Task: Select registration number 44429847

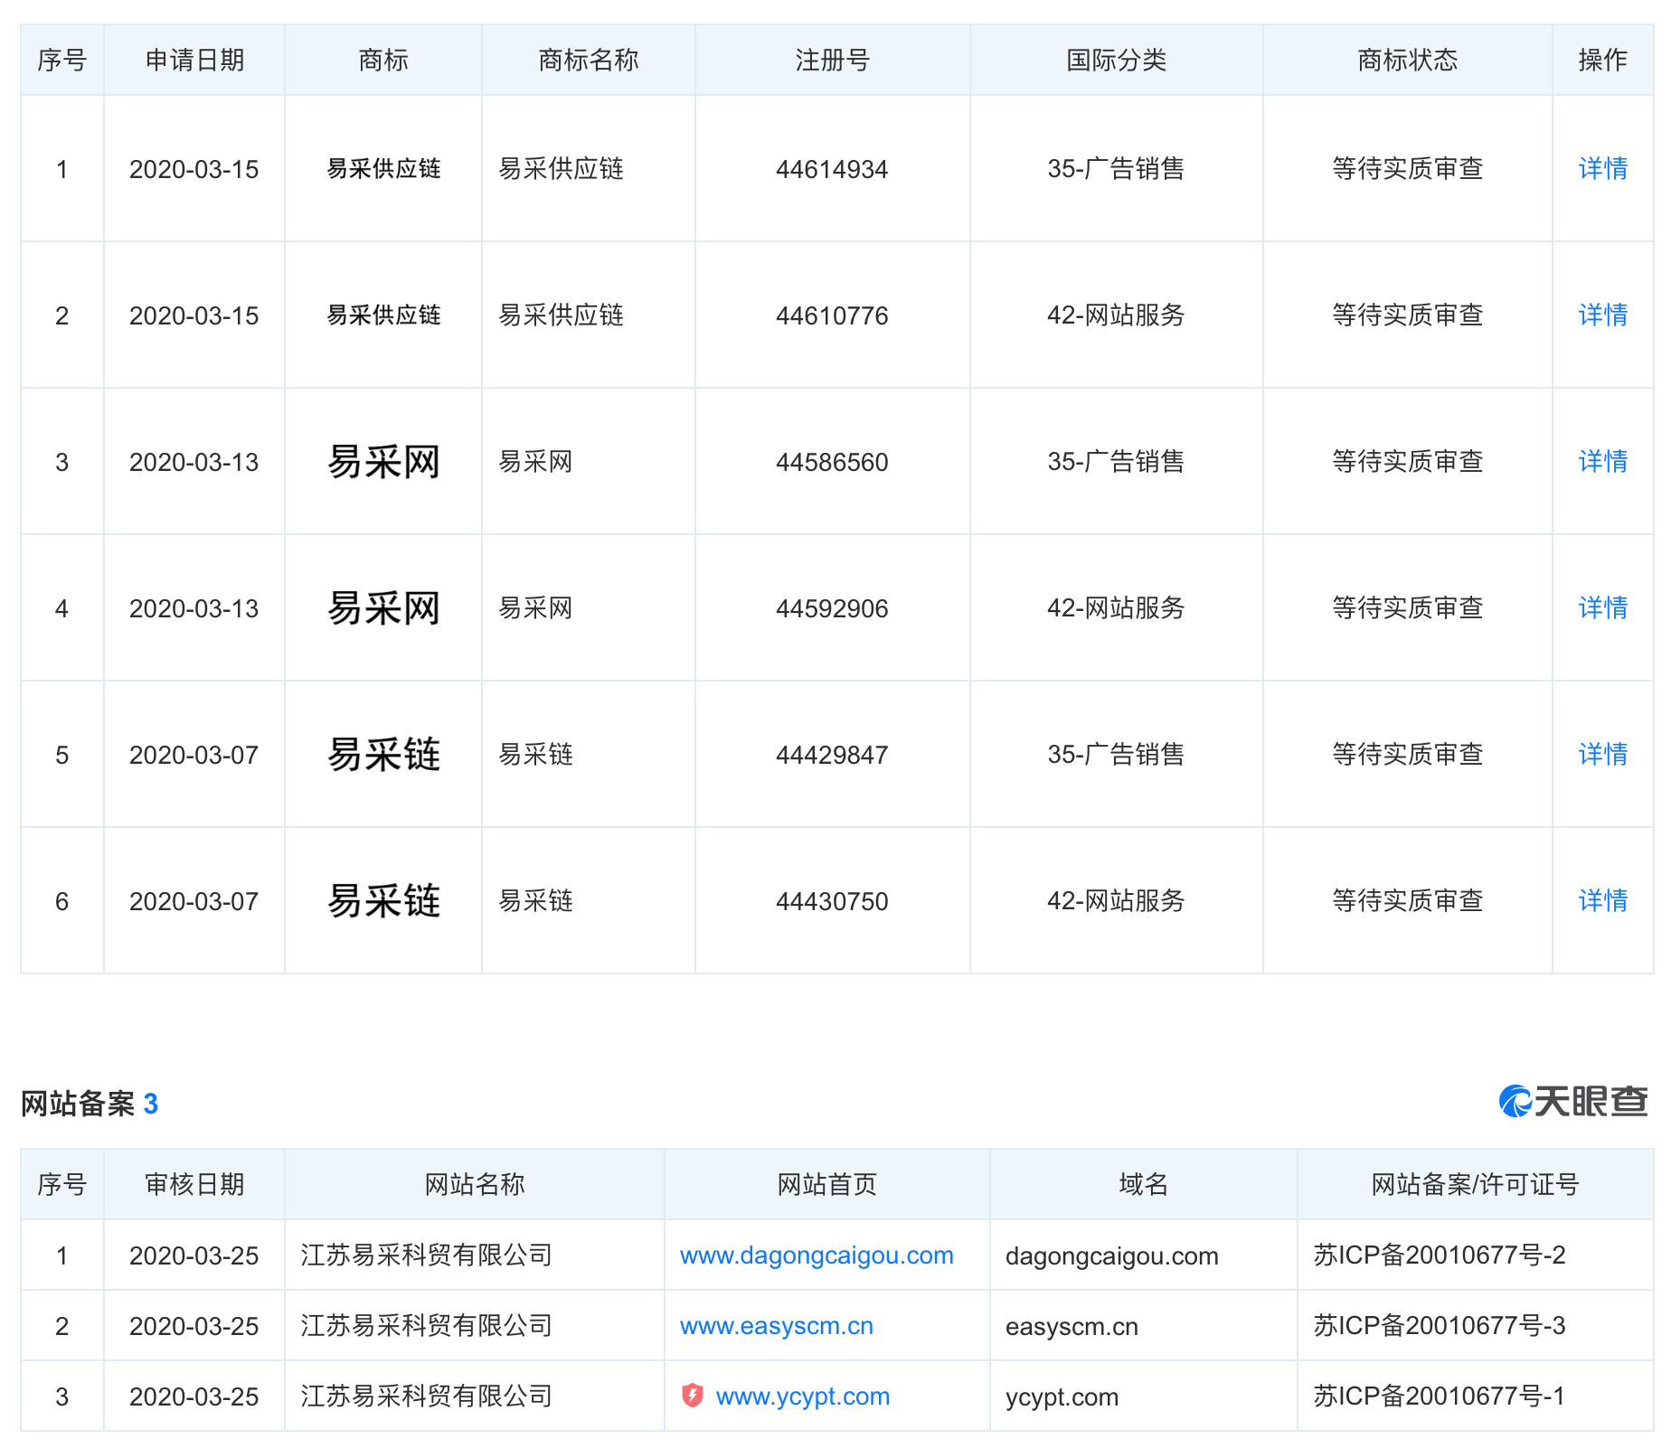Action: coord(832,755)
